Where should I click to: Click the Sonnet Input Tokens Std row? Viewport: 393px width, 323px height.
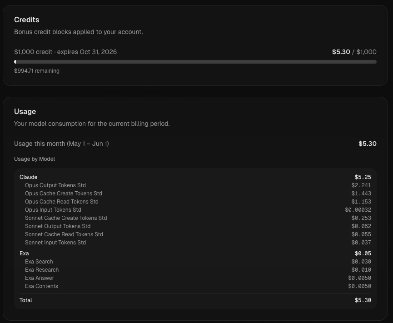[x=198, y=243]
